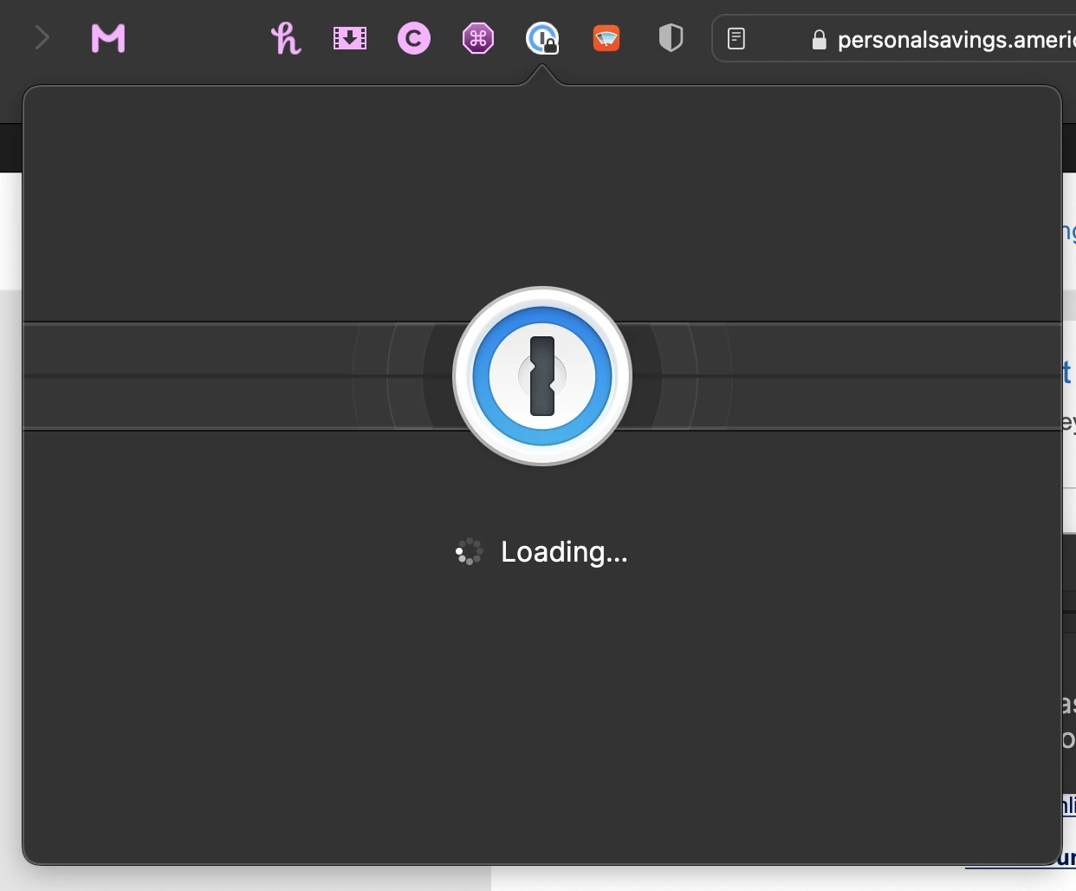Open the orange extension icon
The width and height of the screenshot is (1076, 891).
(606, 38)
